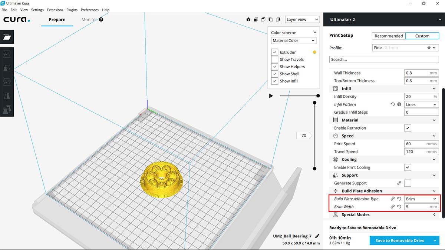Click Save to Removable Drive
Image resolution: width=445 pixels, height=250 pixels.
click(x=400, y=240)
